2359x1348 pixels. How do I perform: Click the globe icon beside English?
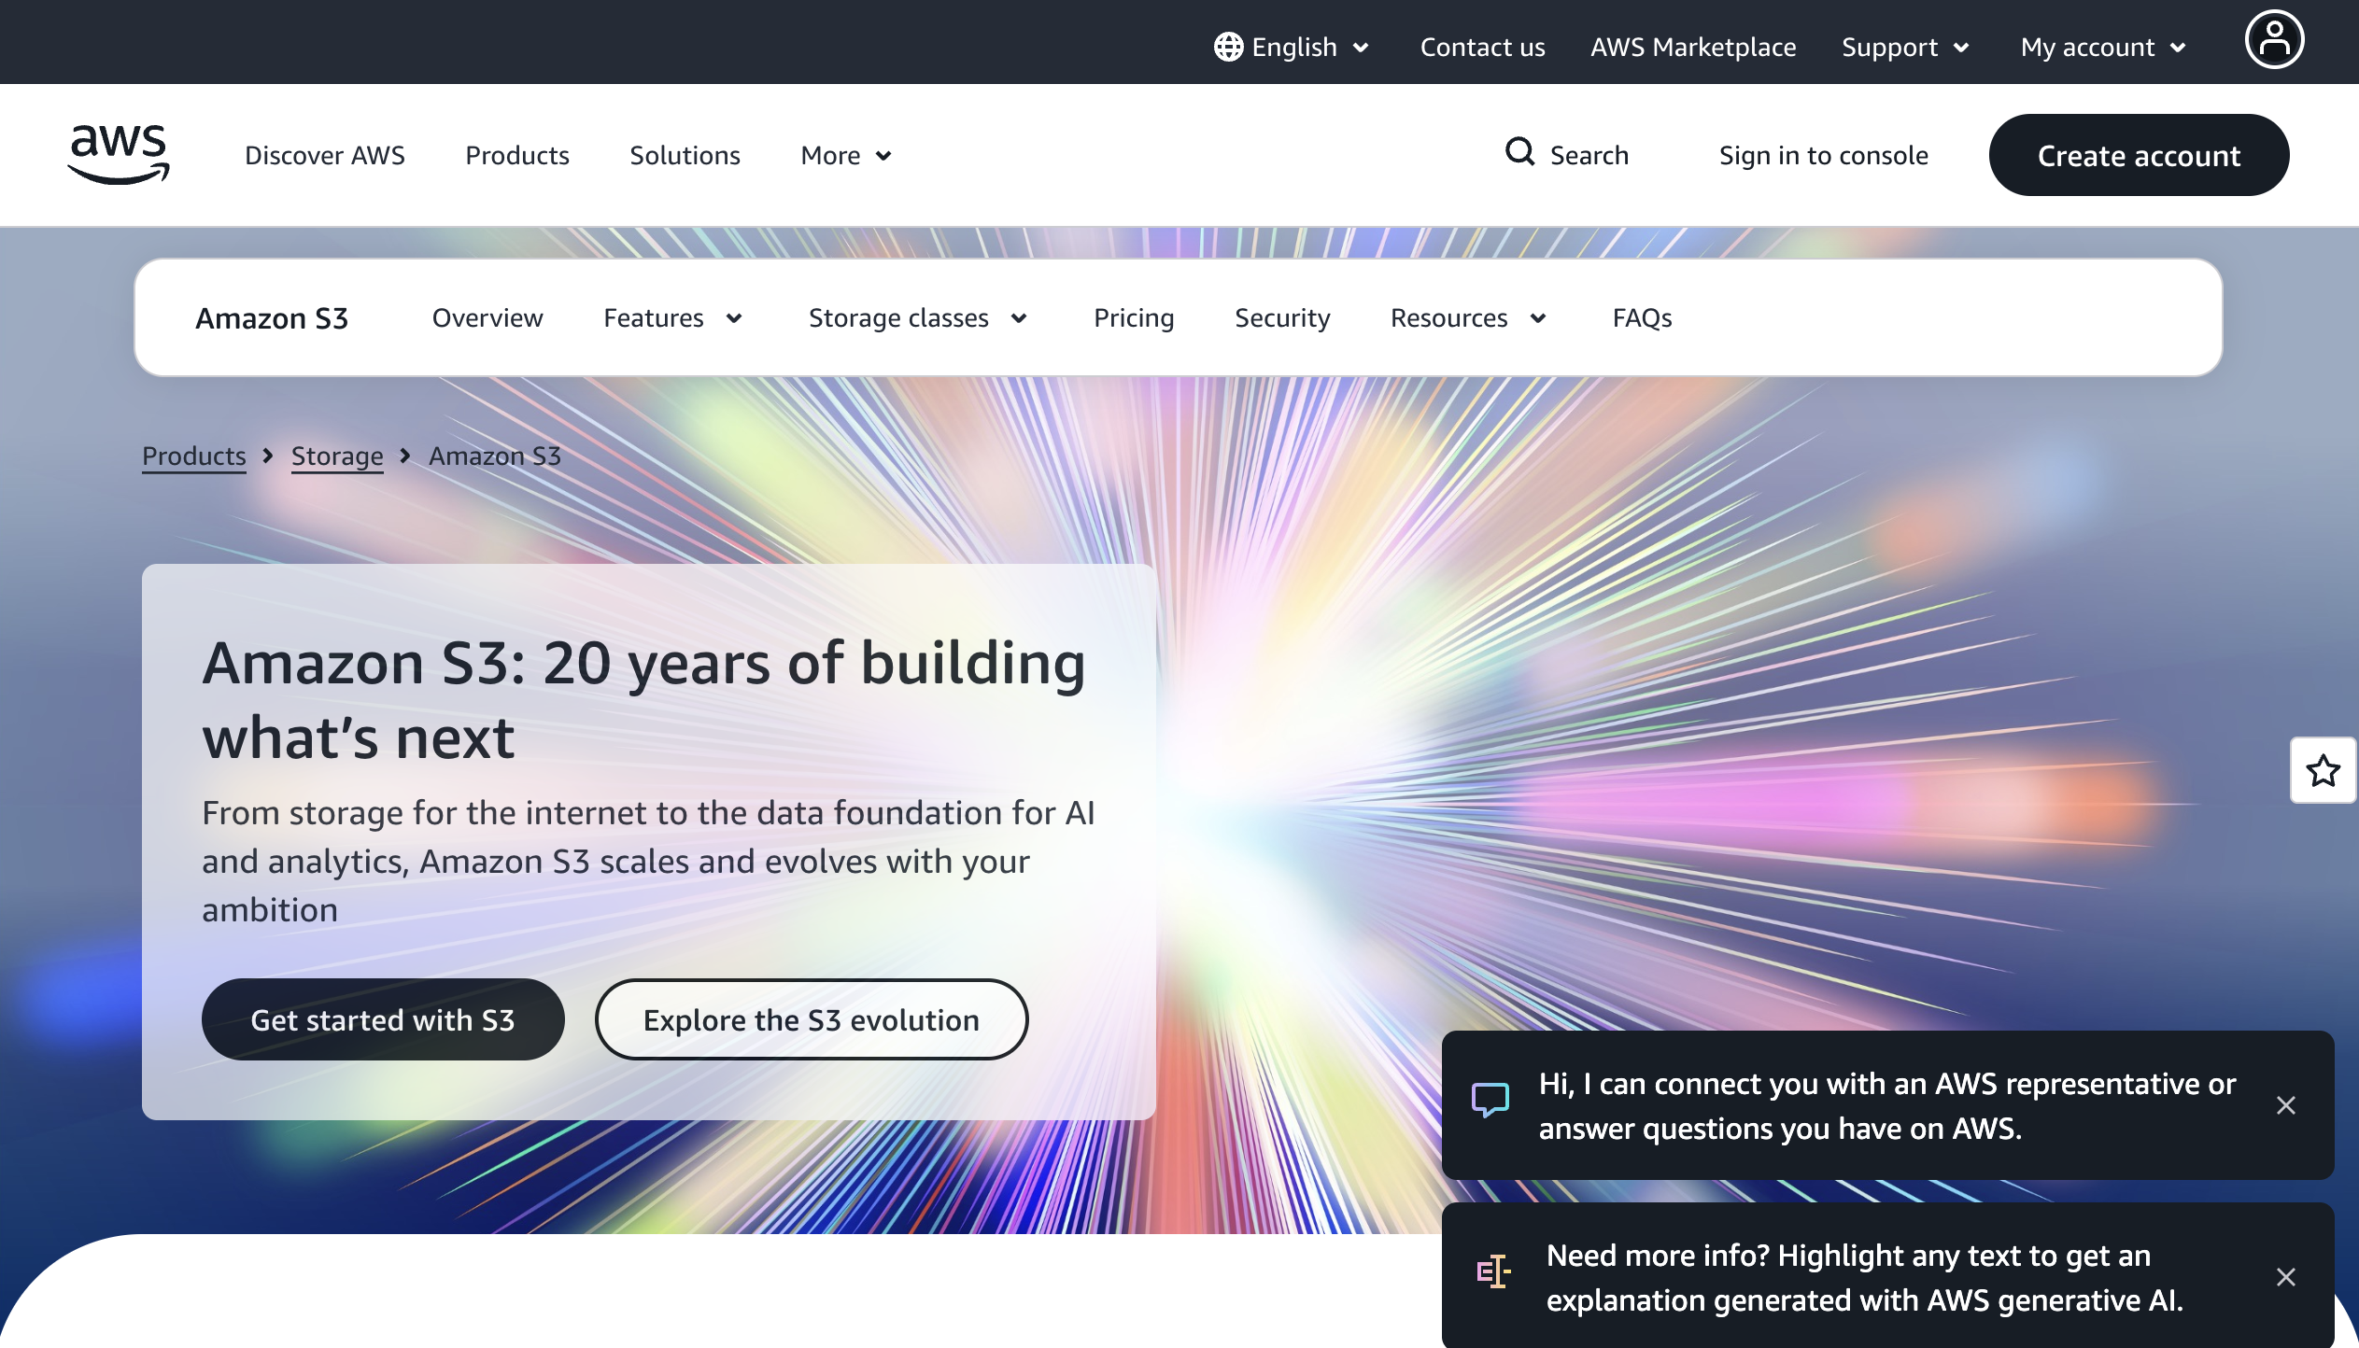(1226, 46)
